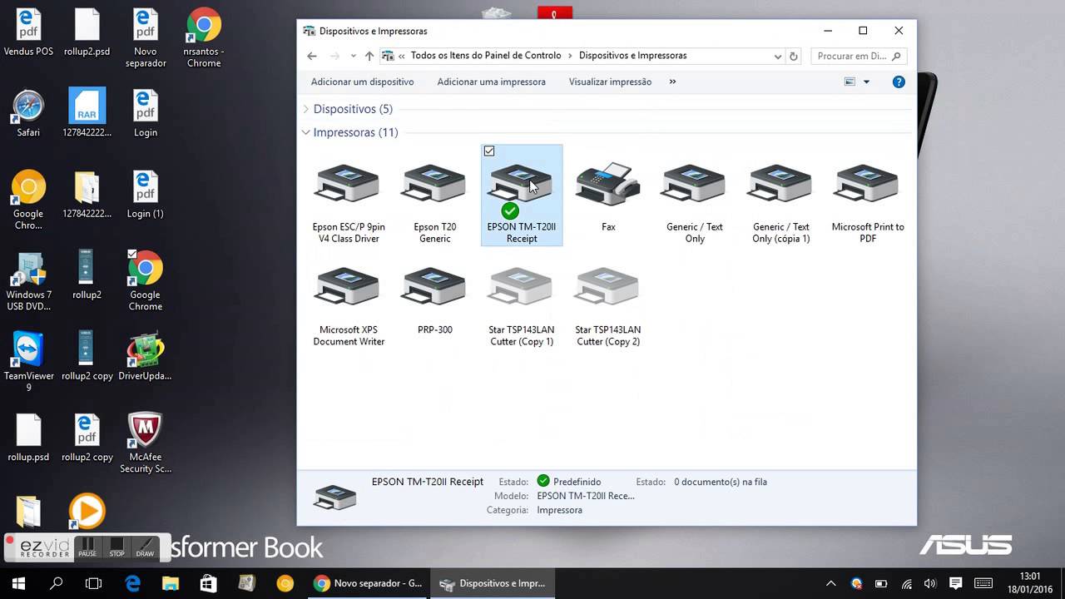Show more toolbar commands chevron

point(672,82)
